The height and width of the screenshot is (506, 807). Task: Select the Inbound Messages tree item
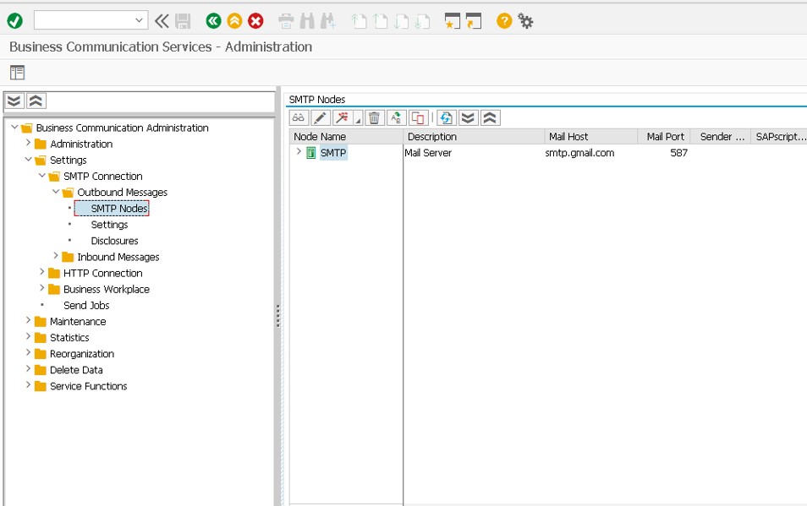click(x=118, y=257)
